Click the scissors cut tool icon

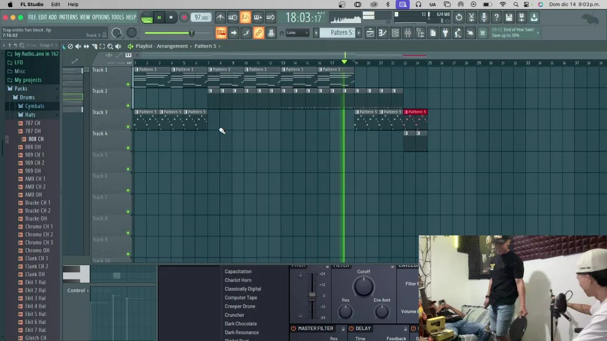471,18
